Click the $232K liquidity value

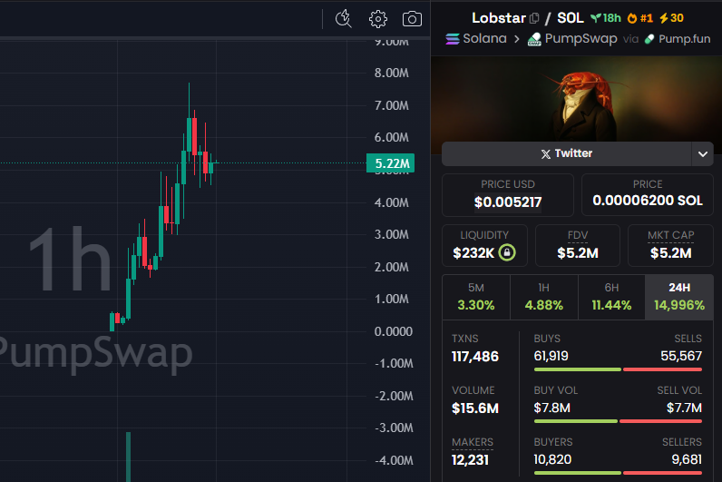473,253
